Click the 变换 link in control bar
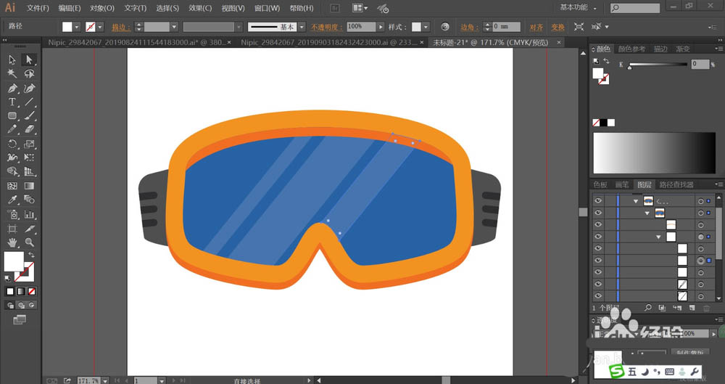The width and height of the screenshot is (725, 384). 558,26
